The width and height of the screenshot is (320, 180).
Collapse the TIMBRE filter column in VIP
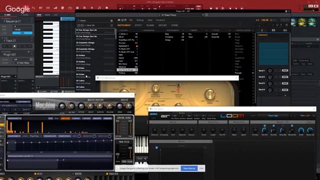point(189,30)
